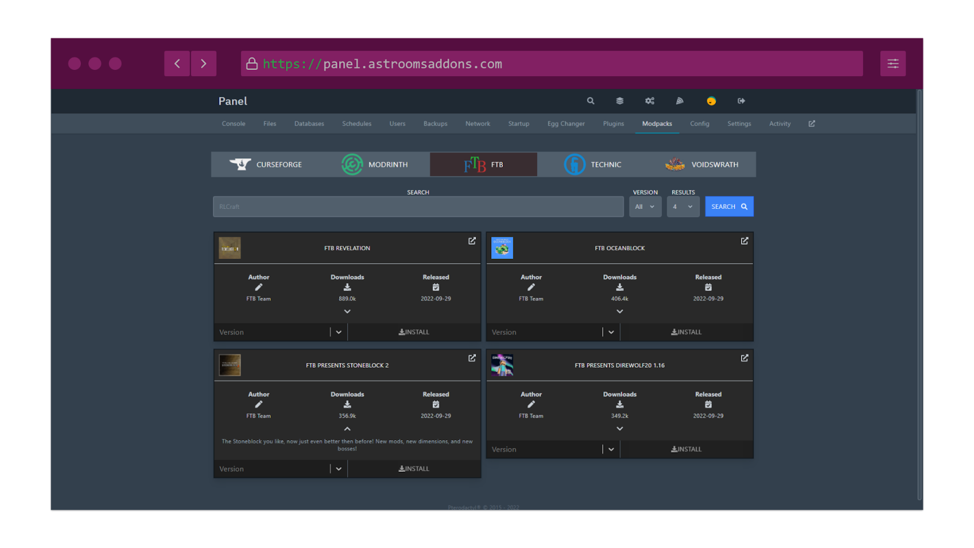Open FTB Presents Direwolf20 1.16 external link icon
This screenshot has height=548, width=974.
click(744, 358)
